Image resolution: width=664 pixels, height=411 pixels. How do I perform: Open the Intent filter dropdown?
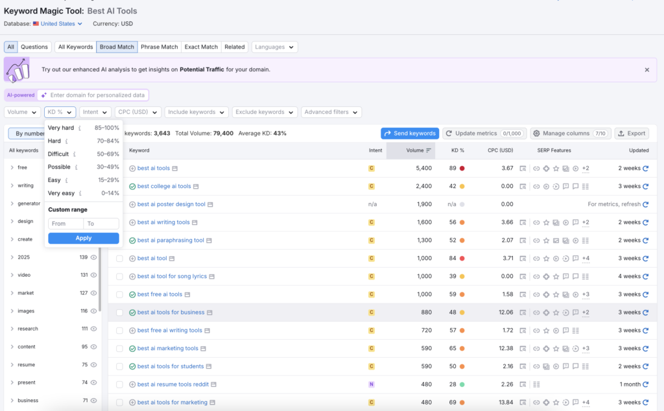click(95, 112)
